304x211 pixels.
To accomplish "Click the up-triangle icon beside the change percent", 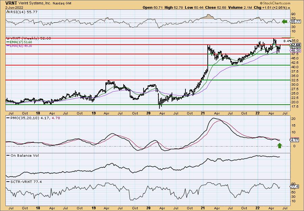I will pyautogui.click(x=289, y=8).
